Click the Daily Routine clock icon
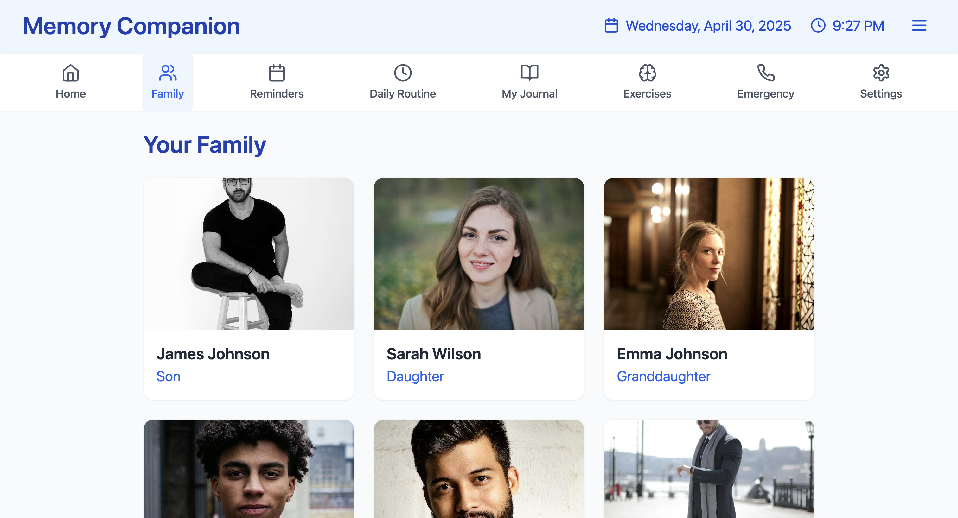The width and height of the screenshot is (958, 518). (x=403, y=73)
